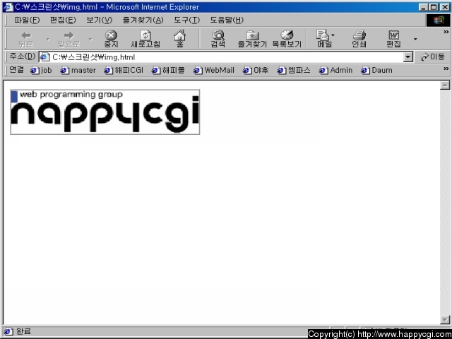Stop page loading with 중지 button
This screenshot has height=339, width=452.
[x=111, y=39]
